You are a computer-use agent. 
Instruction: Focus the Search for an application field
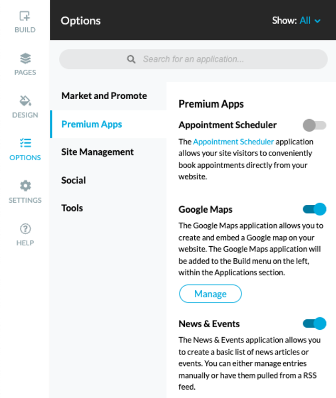[x=193, y=59]
